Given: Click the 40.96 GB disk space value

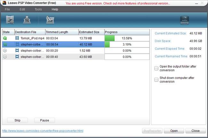Looking at the screenshot, I should [x=196, y=41].
